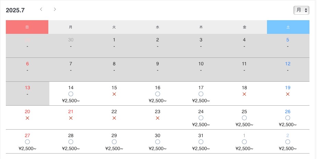
Task: Go to next month arrow
Action: click(x=55, y=9)
